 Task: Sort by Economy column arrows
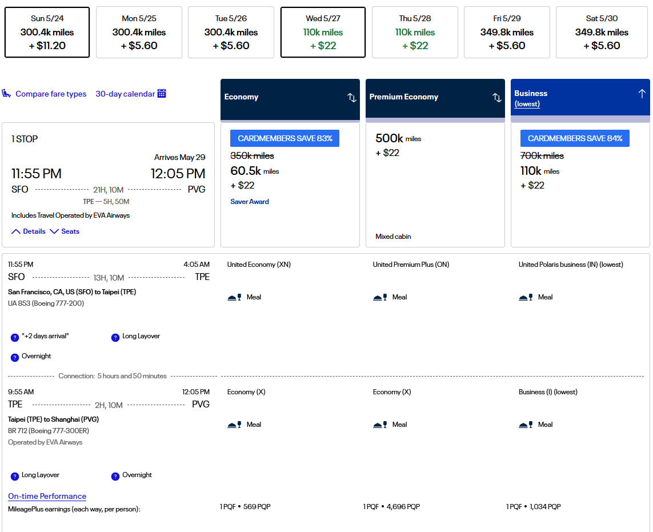point(352,98)
